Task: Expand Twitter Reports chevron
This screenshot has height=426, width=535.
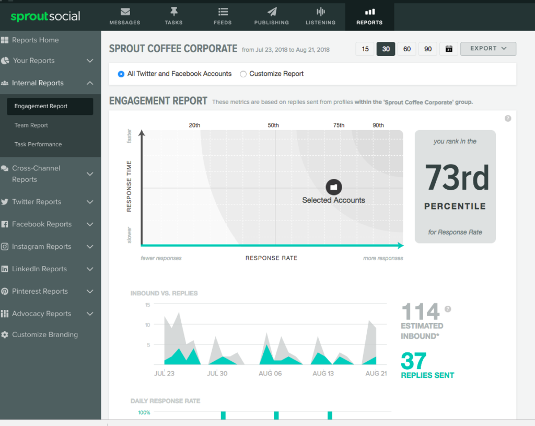Action: click(90, 202)
